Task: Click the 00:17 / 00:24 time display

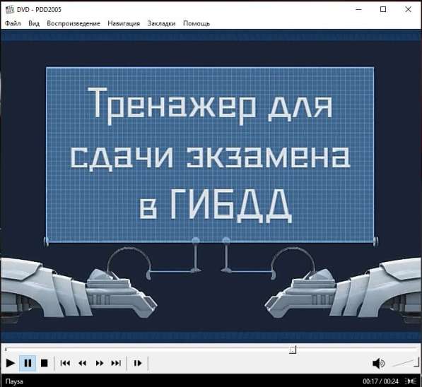Action: (x=380, y=381)
